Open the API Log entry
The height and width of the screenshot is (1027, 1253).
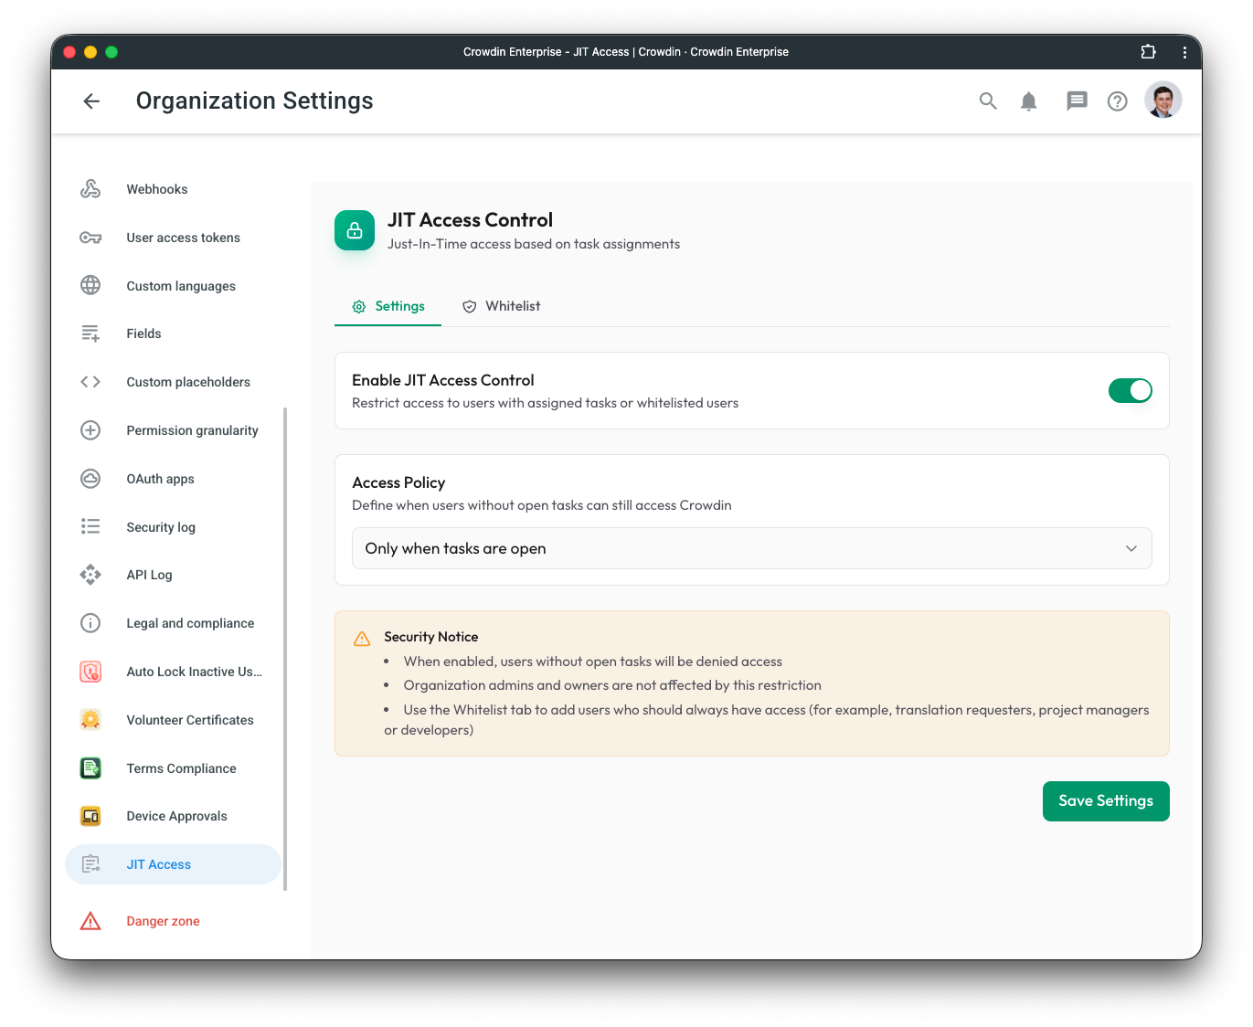(x=149, y=575)
